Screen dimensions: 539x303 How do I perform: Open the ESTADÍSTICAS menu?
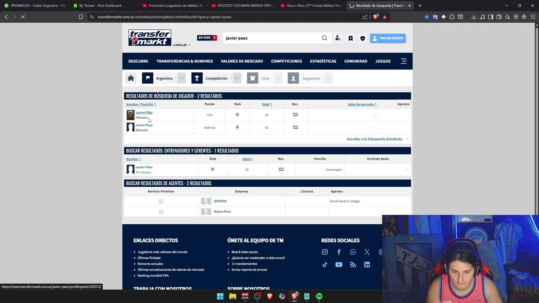tap(323, 61)
